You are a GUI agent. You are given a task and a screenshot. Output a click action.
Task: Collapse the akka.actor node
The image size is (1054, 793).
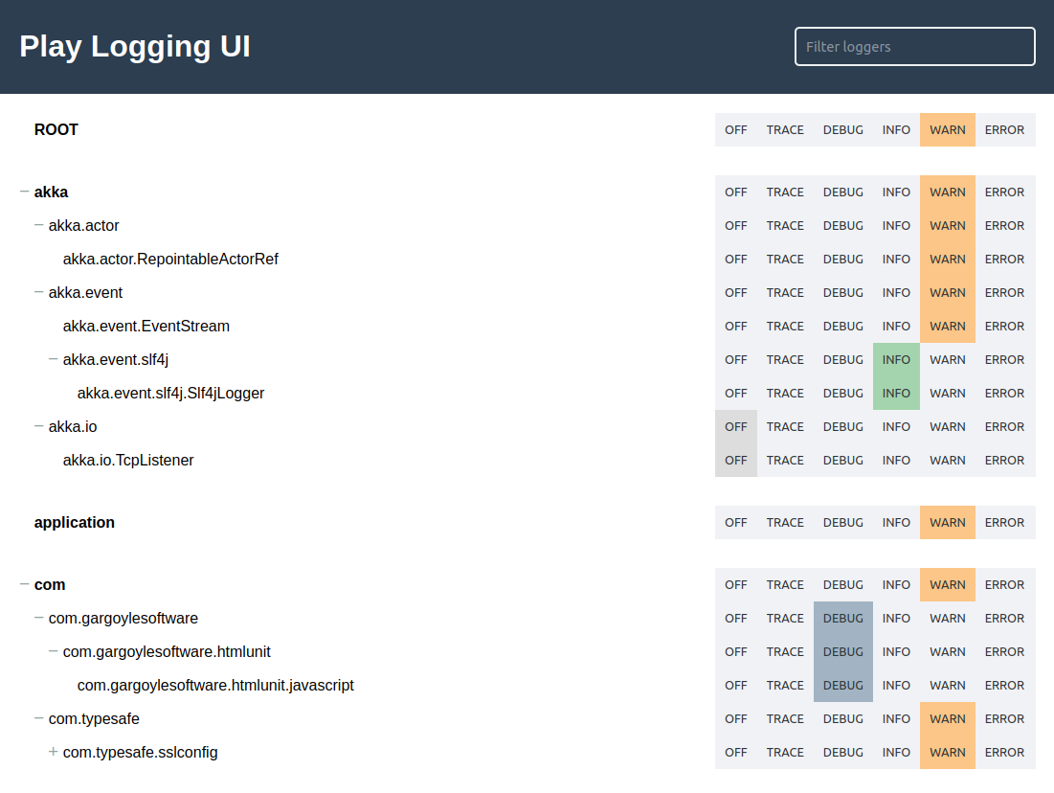click(39, 225)
